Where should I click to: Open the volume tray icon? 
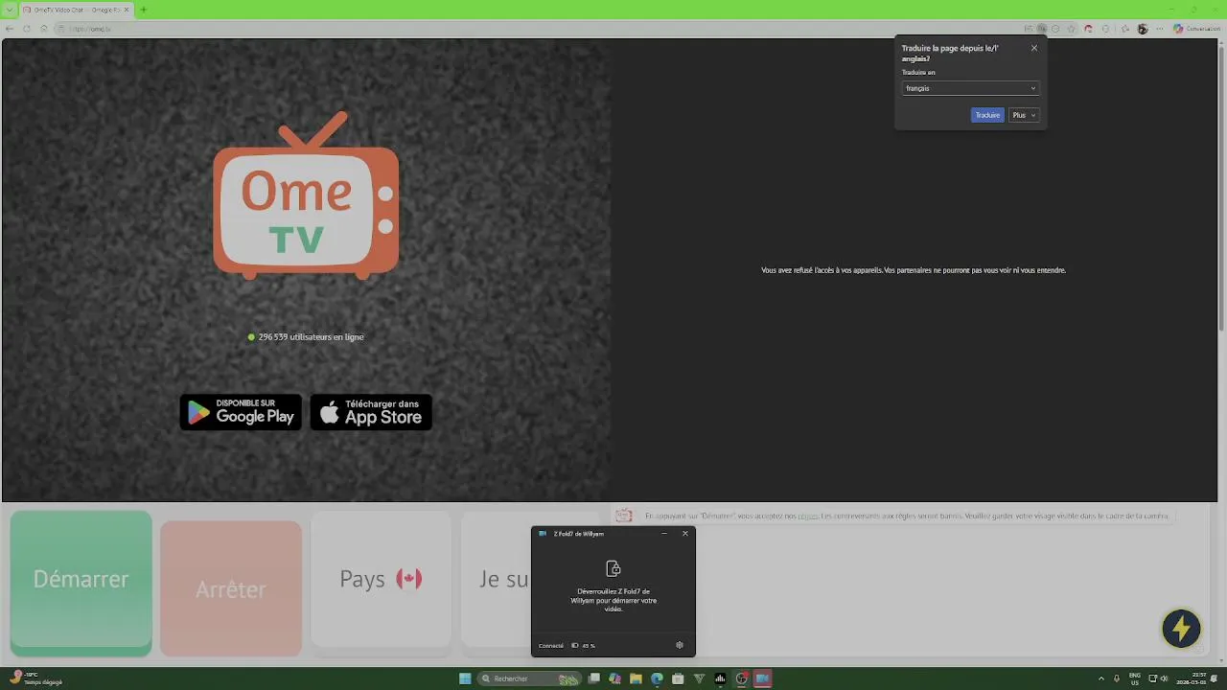tap(1165, 678)
